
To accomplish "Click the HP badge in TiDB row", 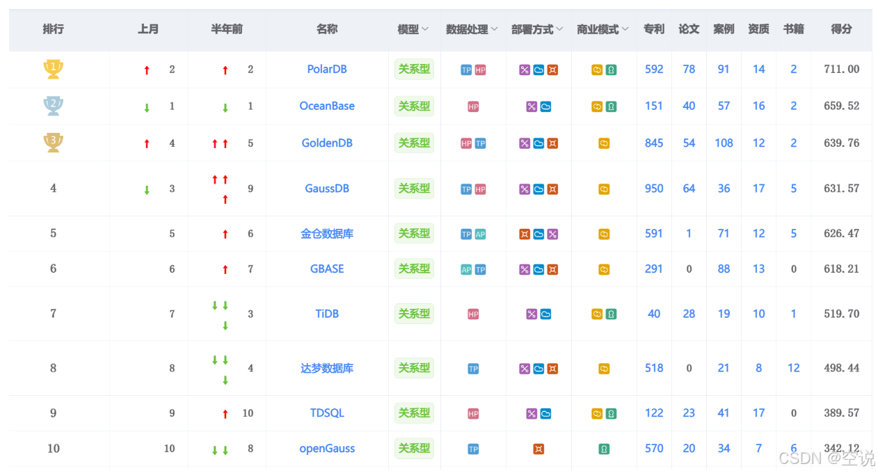I will pos(473,314).
